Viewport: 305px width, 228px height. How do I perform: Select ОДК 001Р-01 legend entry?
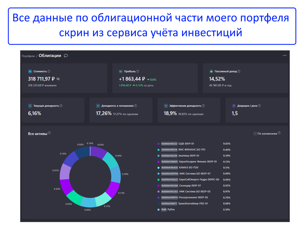point(186,144)
